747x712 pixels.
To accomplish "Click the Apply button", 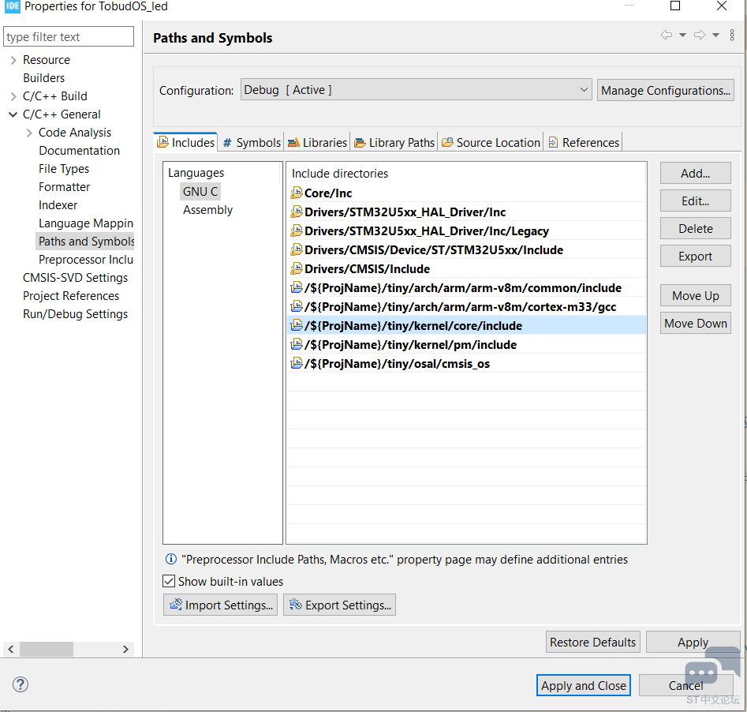I will coord(693,642).
